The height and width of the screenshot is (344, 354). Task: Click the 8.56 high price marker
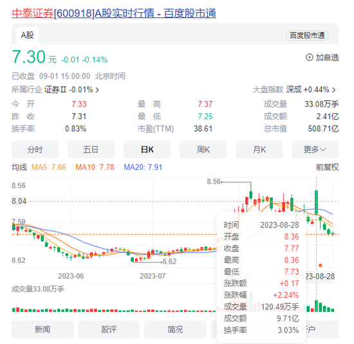coord(213,181)
